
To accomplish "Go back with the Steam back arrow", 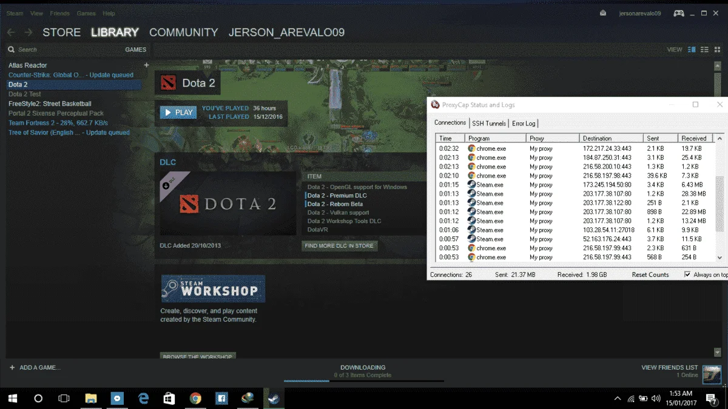I will click(11, 32).
